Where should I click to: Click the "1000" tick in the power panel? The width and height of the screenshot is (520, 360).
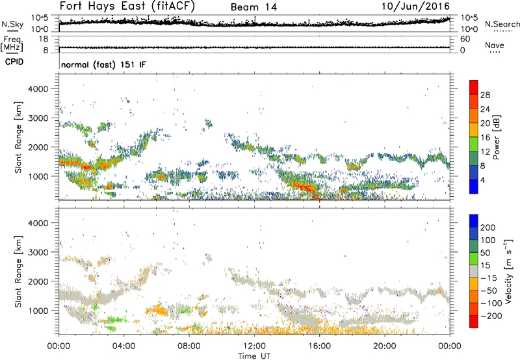pos(38,176)
